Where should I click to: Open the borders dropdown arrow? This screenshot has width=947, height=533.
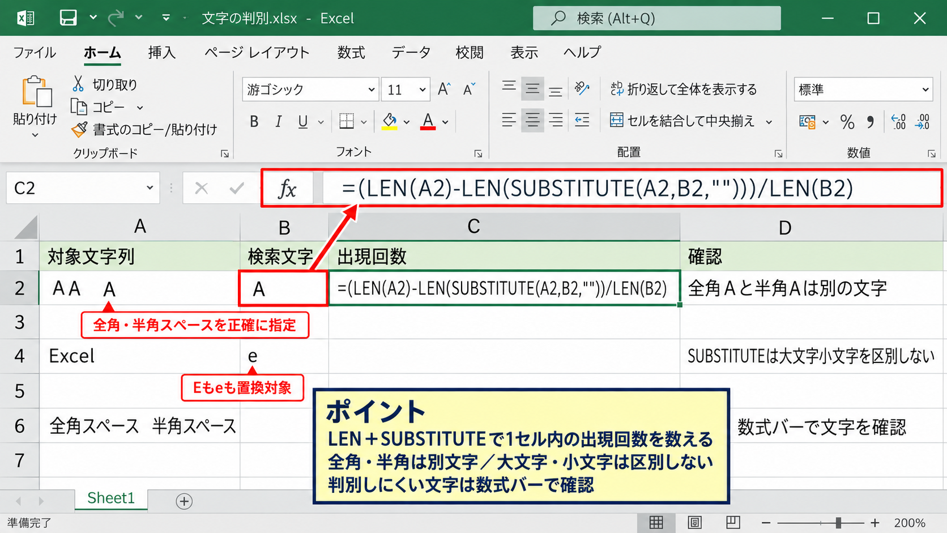click(364, 122)
